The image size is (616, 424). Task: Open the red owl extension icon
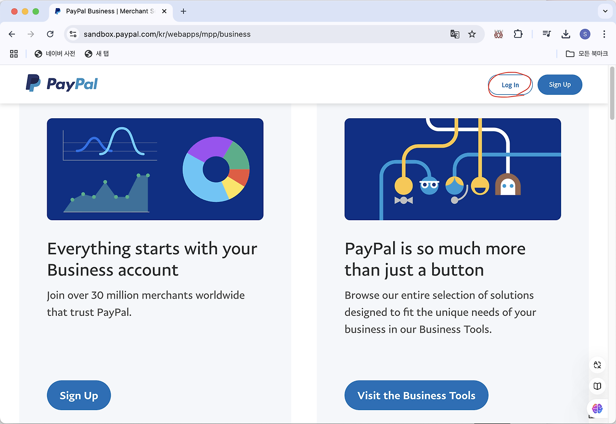click(x=499, y=34)
